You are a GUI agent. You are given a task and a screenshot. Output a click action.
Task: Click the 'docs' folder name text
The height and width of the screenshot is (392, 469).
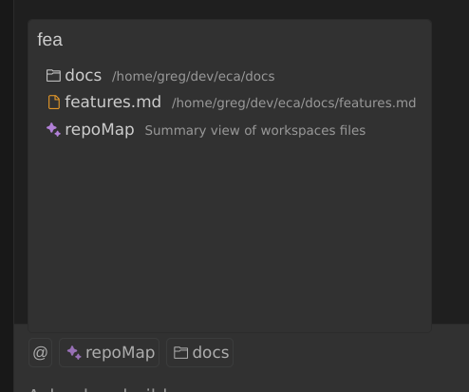pos(84,75)
